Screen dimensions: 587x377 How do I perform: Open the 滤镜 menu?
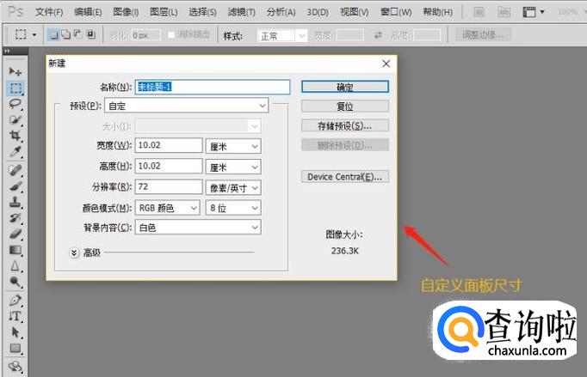tap(242, 12)
